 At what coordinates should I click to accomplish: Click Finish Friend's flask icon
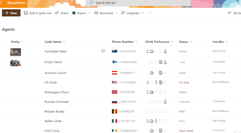165,62
